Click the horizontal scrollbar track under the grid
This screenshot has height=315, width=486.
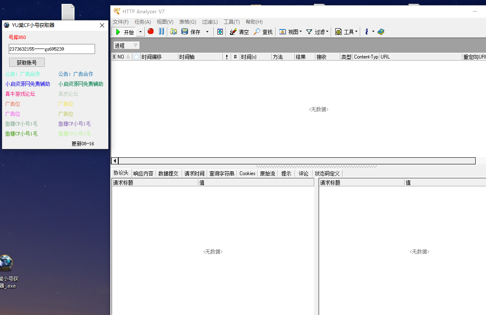297,161
